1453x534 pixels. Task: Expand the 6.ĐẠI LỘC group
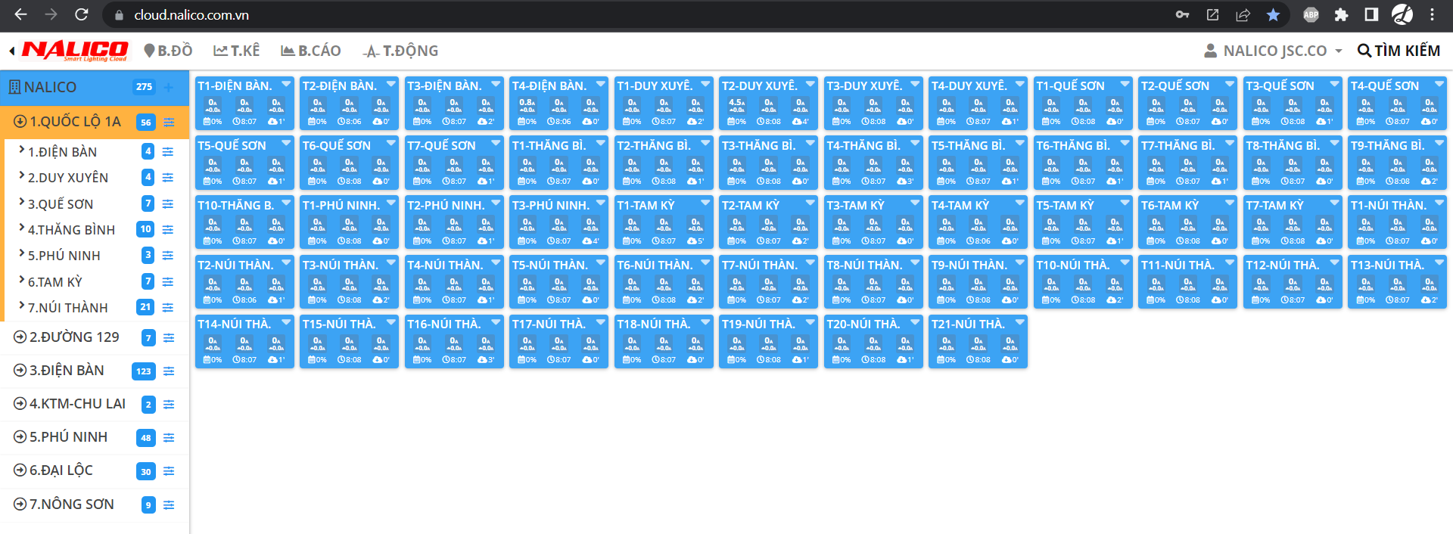coord(20,470)
